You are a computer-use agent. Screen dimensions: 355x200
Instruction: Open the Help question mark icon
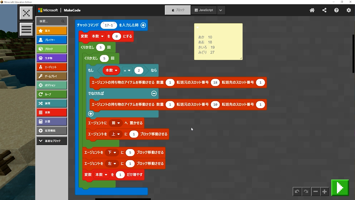pyautogui.click(x=336, y=10)
